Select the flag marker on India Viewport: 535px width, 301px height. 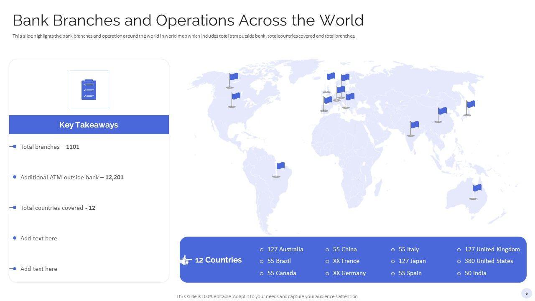click(413, 129)
